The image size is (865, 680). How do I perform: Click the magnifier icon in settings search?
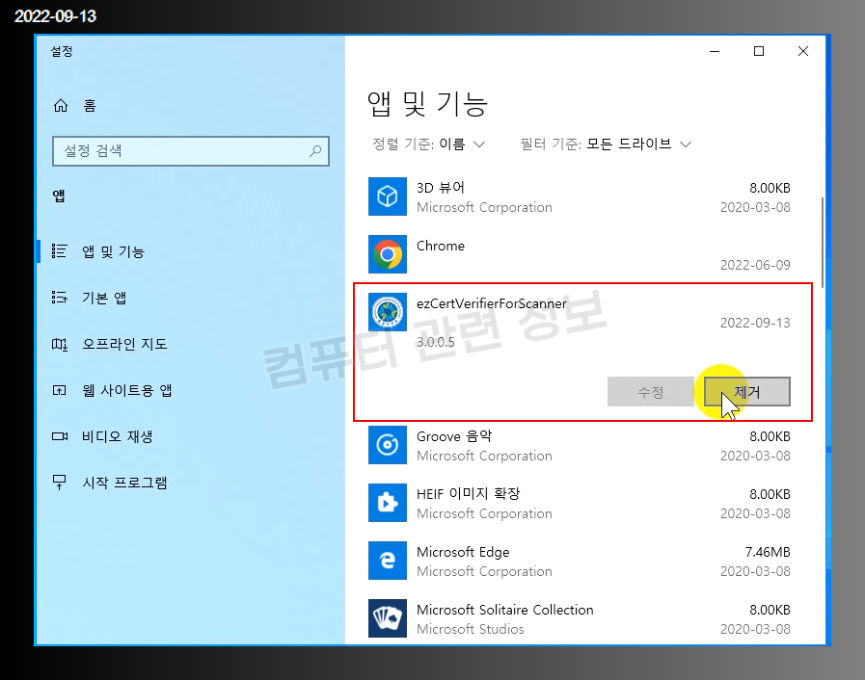coord(315,150)
